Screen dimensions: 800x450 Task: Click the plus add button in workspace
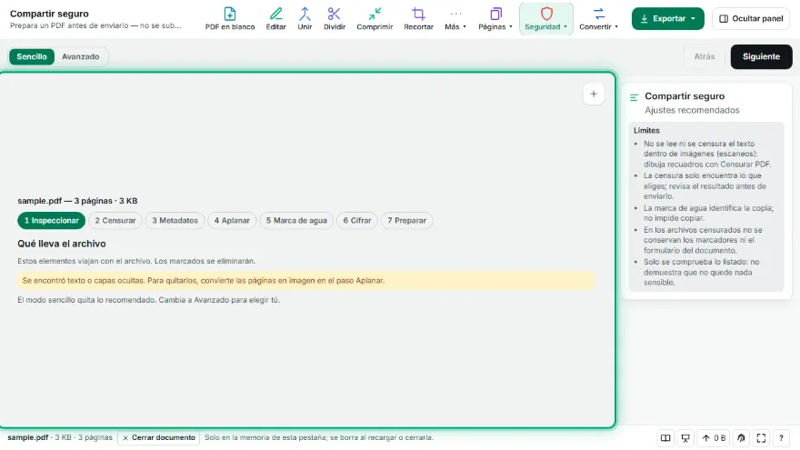(594, 94)
